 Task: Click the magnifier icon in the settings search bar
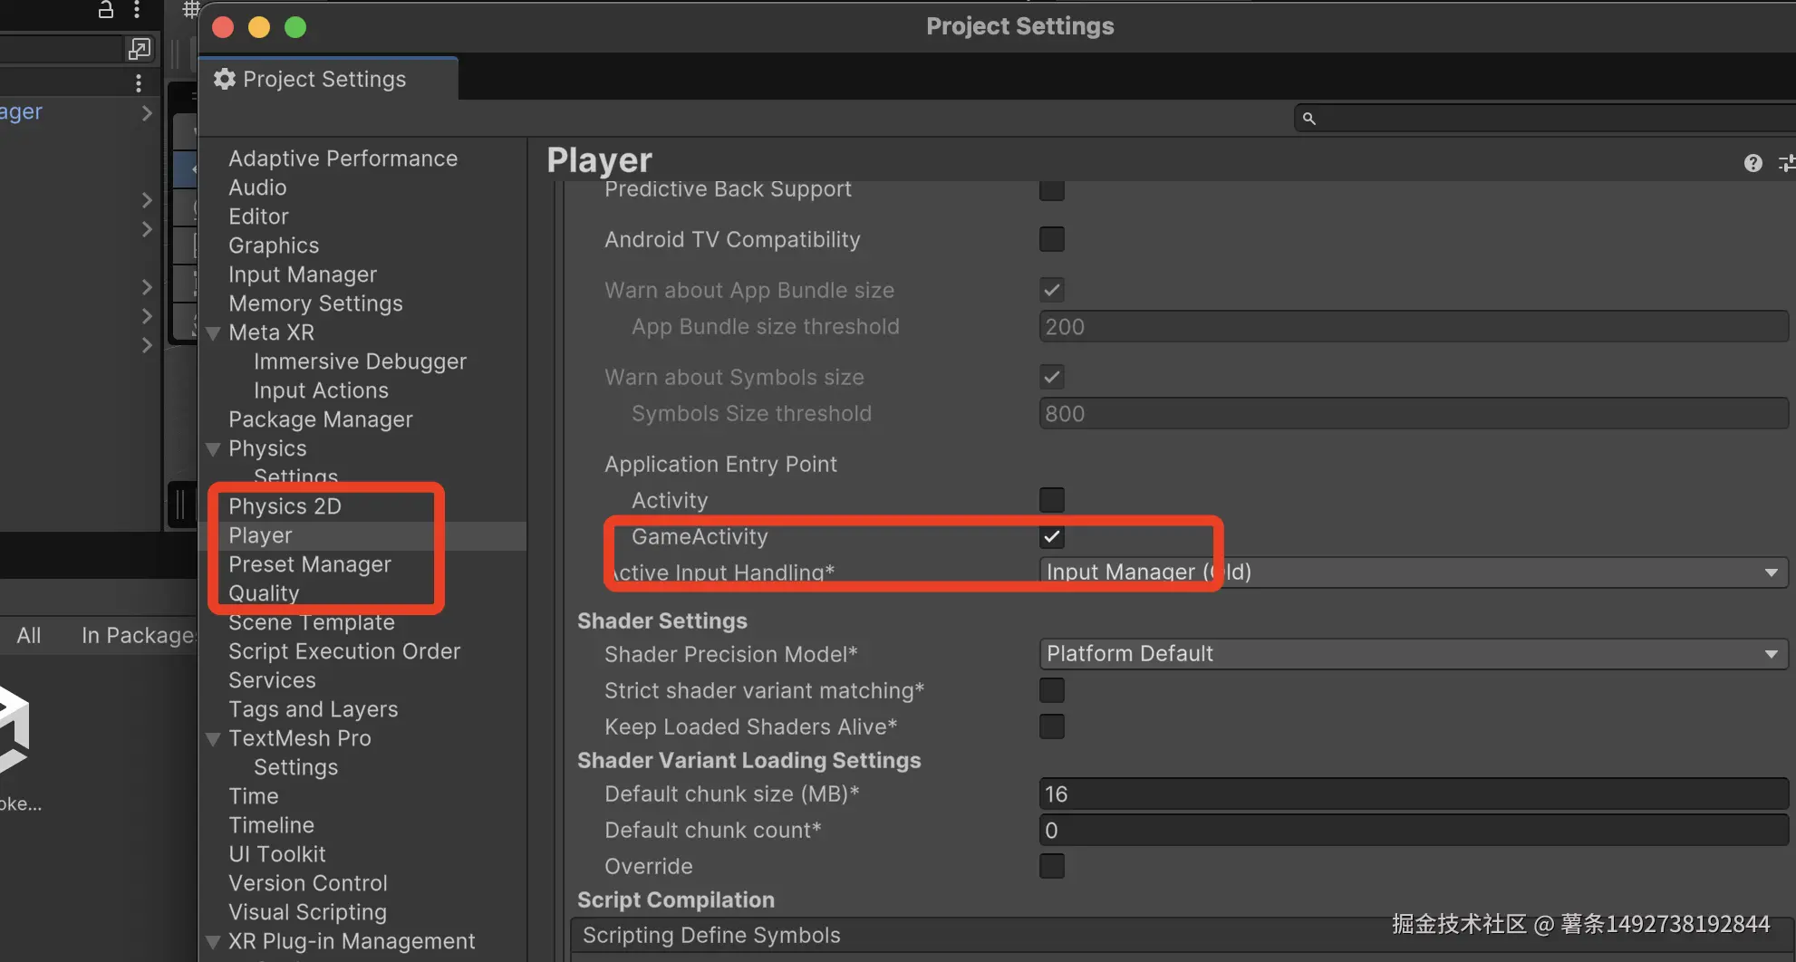pos(1308,118)
